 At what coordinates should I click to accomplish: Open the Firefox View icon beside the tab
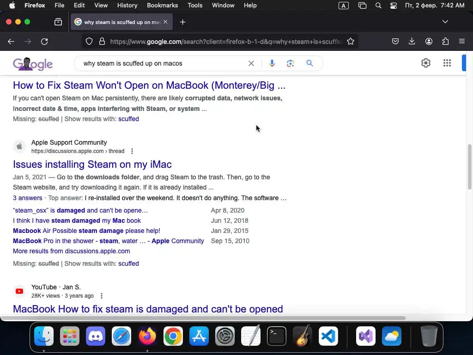[58, 22]
